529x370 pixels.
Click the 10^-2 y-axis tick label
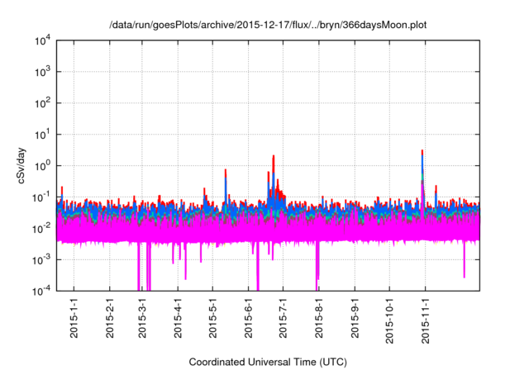point(44,228)
